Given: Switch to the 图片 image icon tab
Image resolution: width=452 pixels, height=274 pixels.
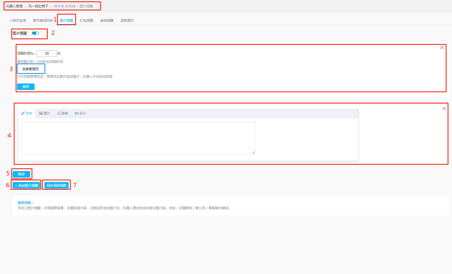Looking at the screenshot, I should 44,113.
